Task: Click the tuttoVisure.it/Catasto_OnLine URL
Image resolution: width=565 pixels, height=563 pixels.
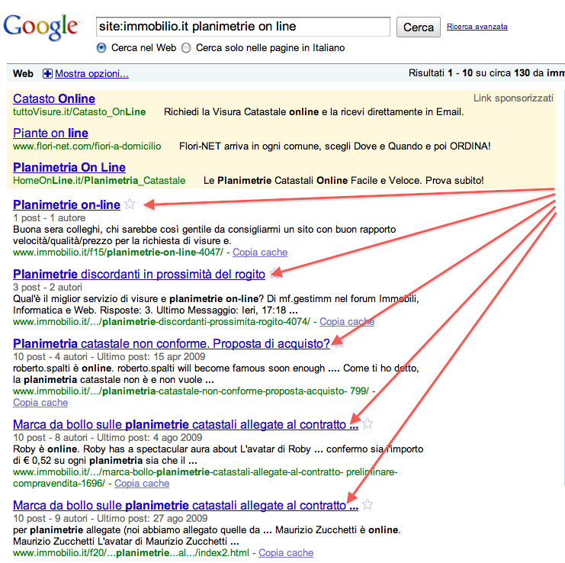Action: (x=79, y=112)
